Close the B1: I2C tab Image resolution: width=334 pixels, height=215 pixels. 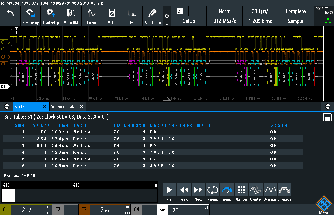click(44, 107)
